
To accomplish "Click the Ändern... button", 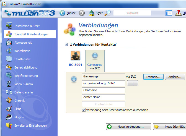I will tap(175, 77).
